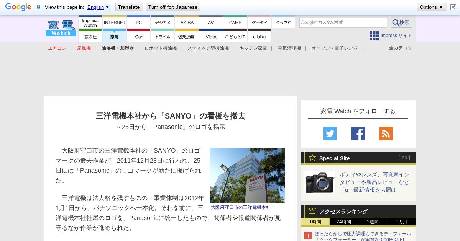Open the ロボット掃除機 category link
The height and width of the screenshot is (241, 460).
point(161,48)
